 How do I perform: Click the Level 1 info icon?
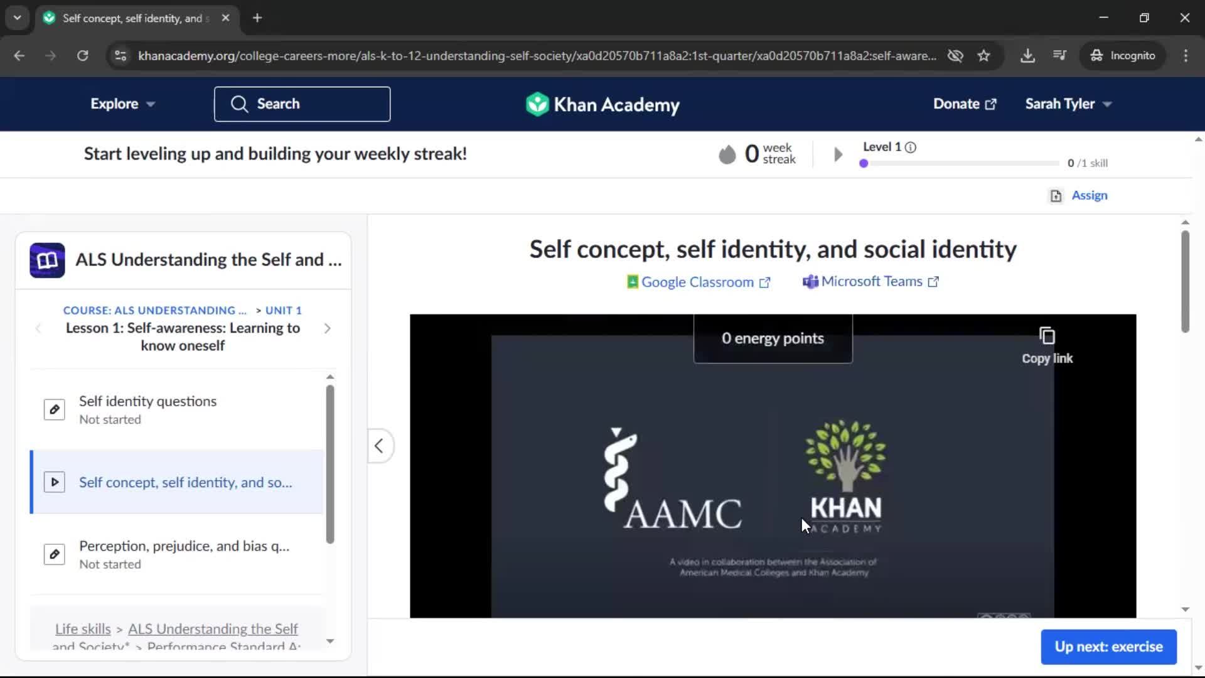coord(911,148)
